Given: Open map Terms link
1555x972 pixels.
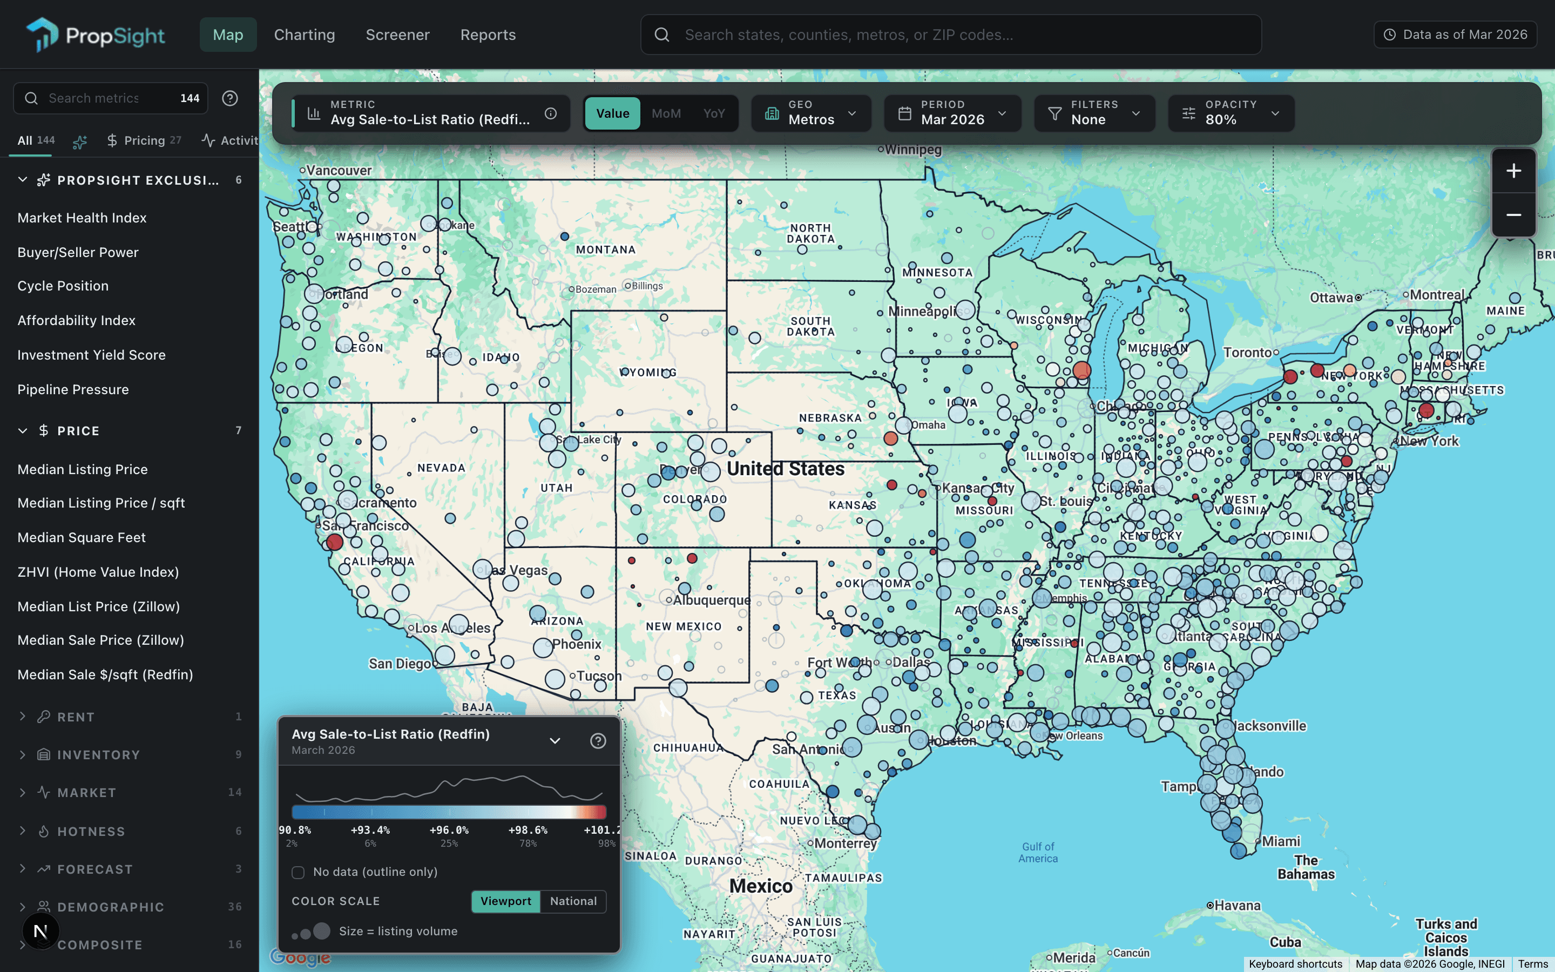Looking at the screenshot, I should pyautogui.click(x=1533, y=964).
